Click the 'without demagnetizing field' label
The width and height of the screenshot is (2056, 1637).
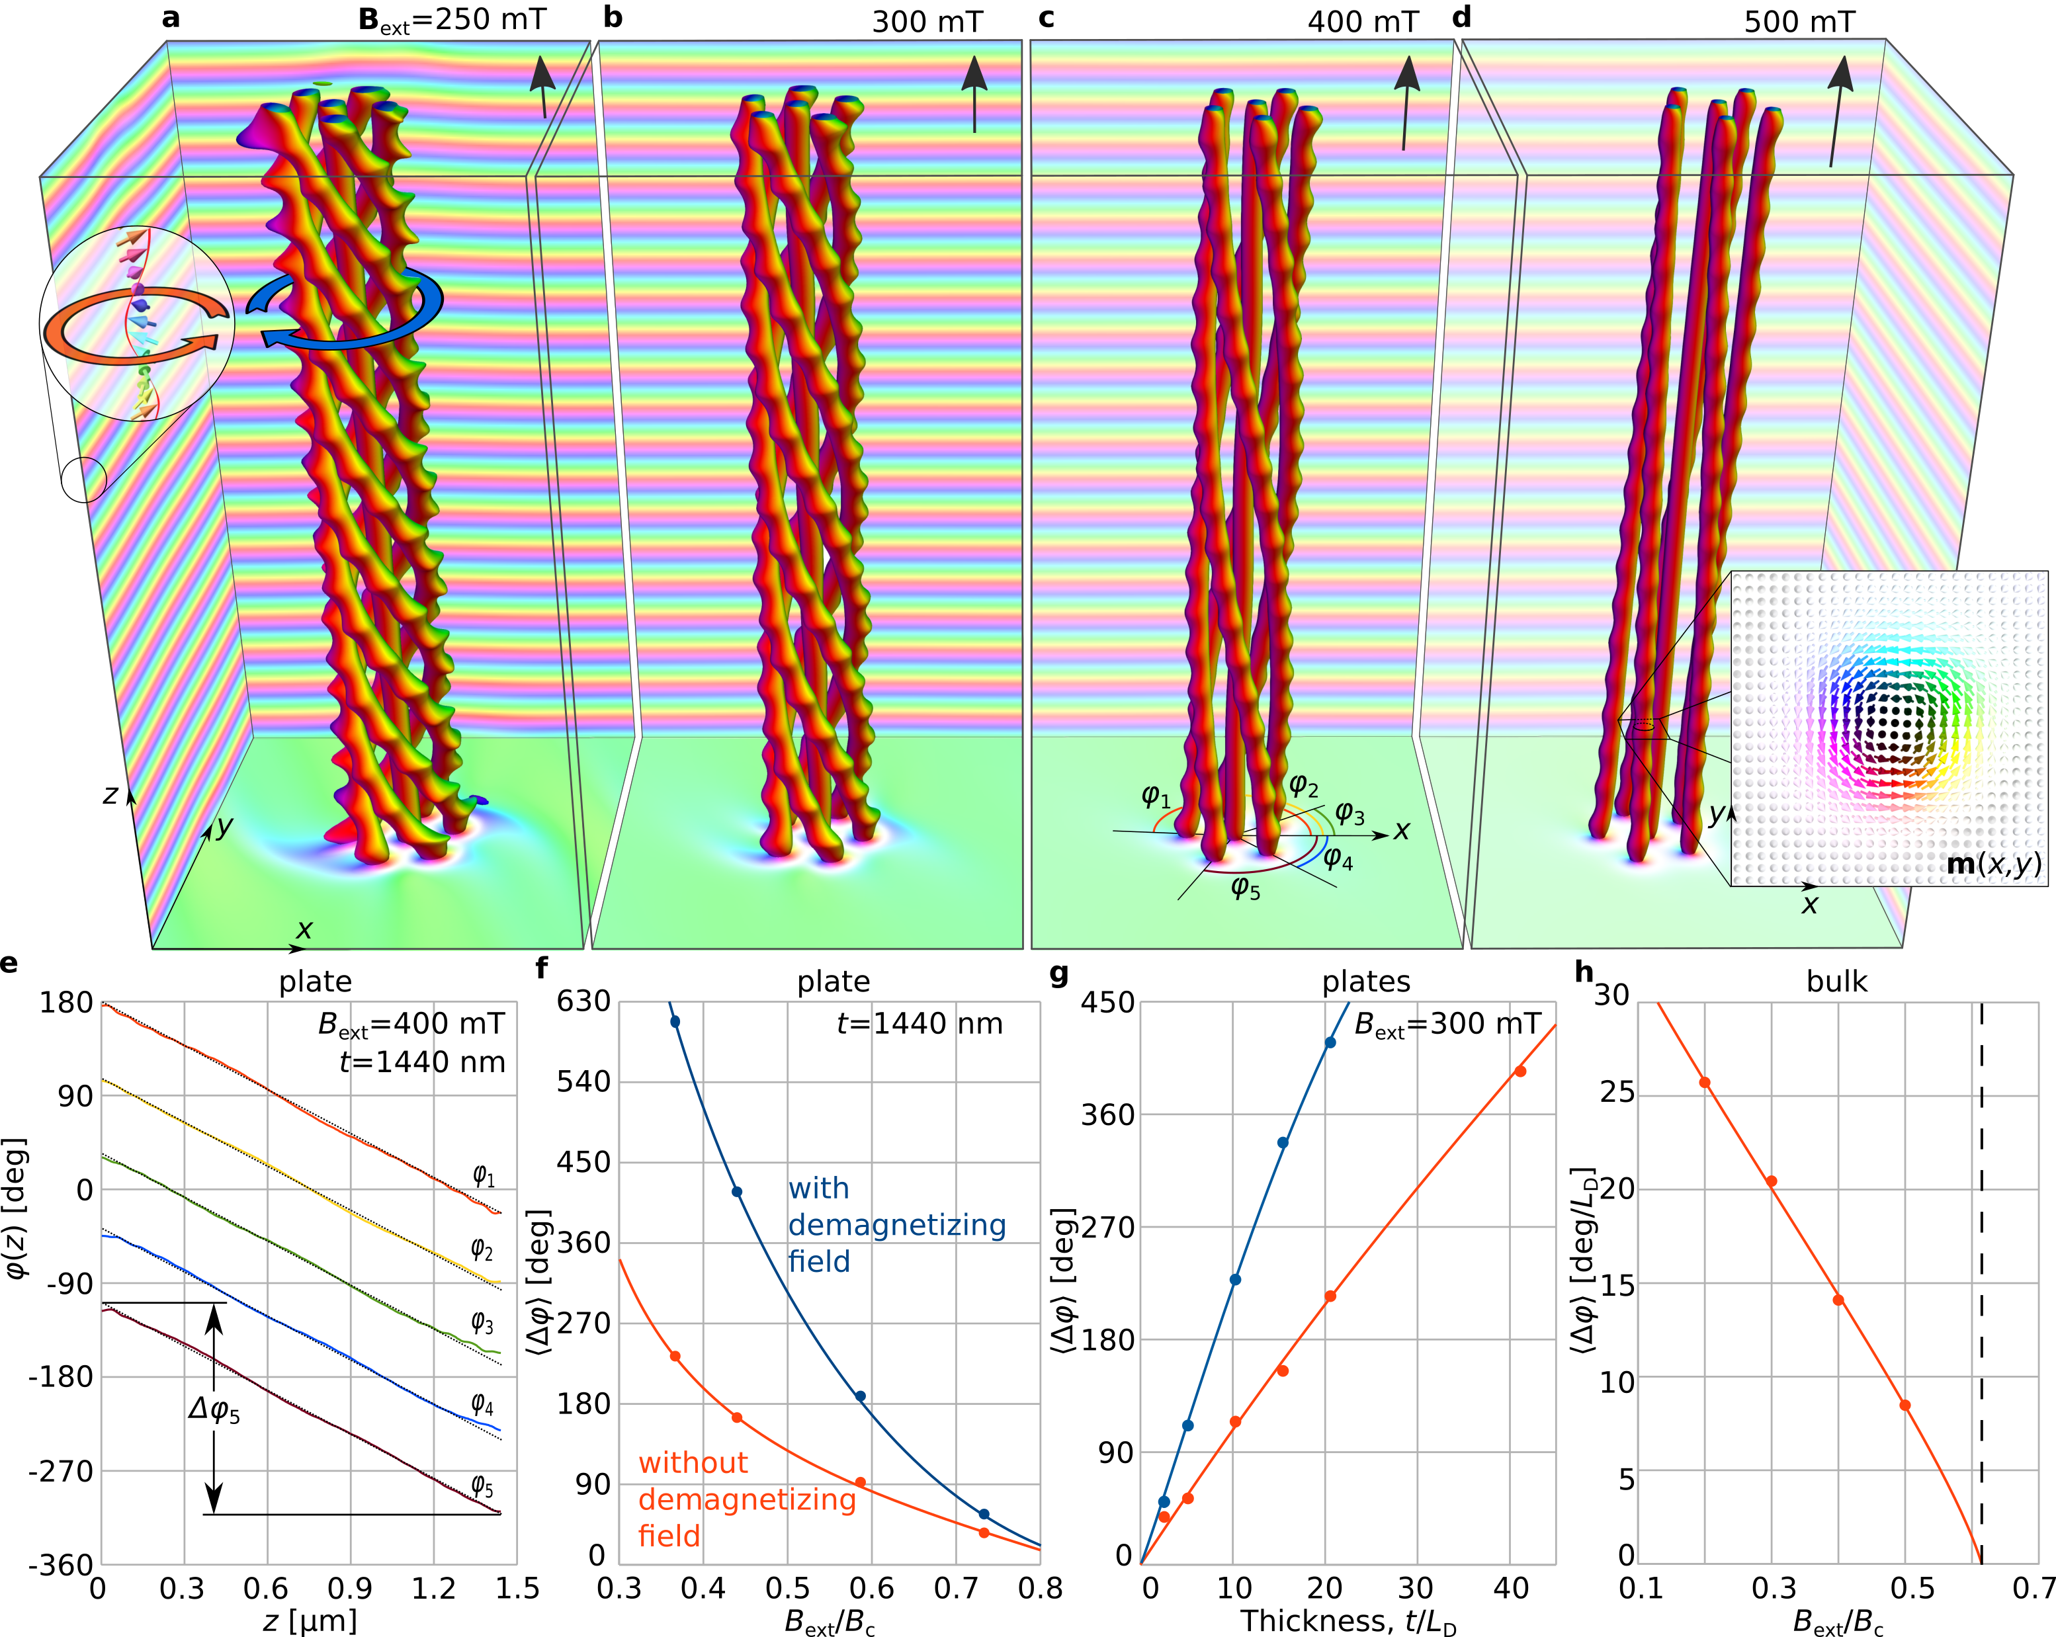(747, 1499)
